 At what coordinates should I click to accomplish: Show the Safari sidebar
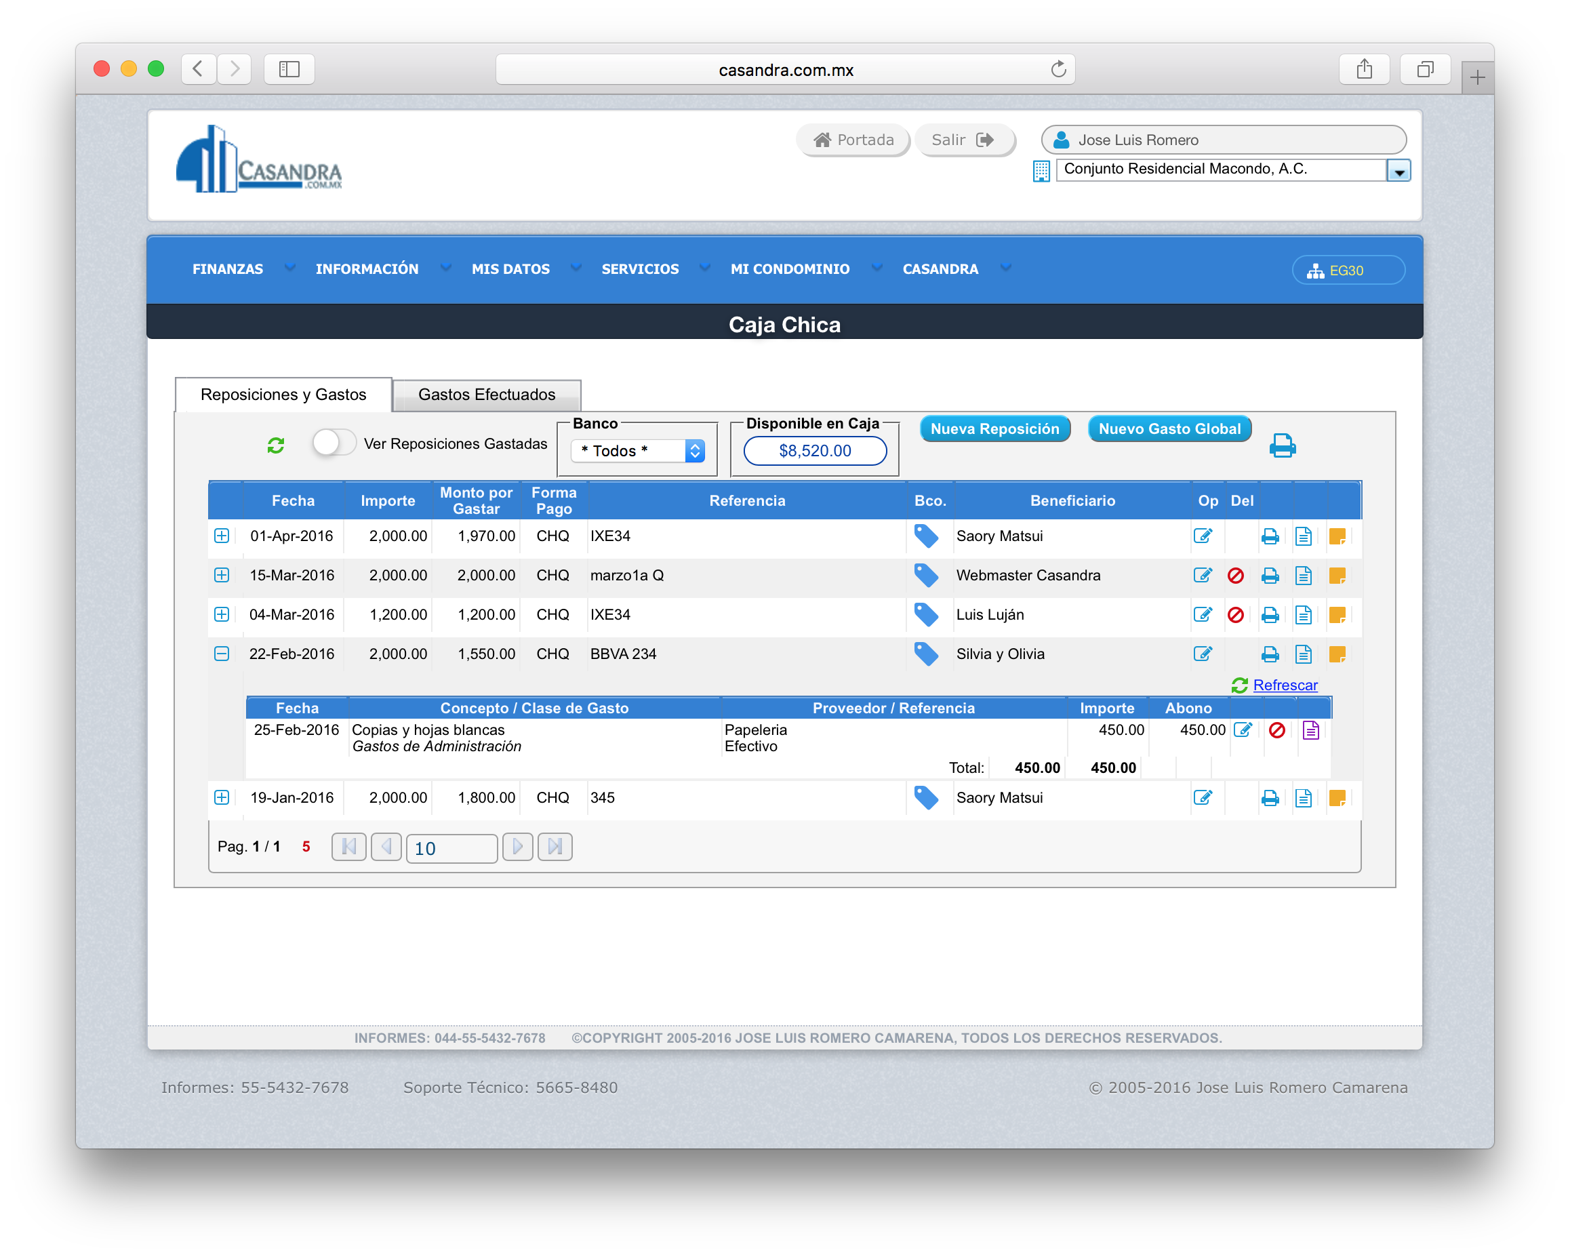click(289, 69)
